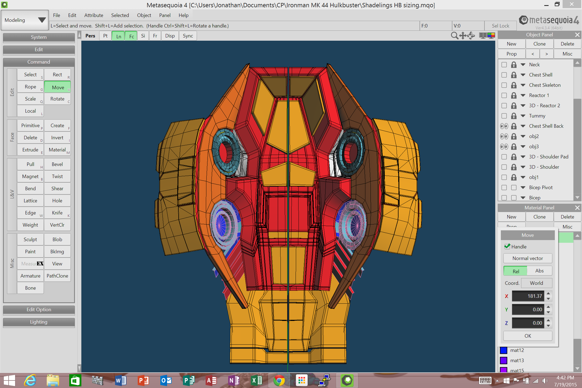Open OneNote from the taskbar
This screenshot has width=582, height=388.
click(234, 380)
